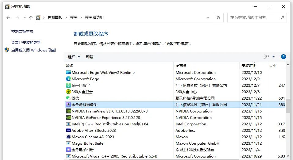Click the view options list icon
Screen dimensions: 293x160
pyautogui.click(x=266, y=57)
